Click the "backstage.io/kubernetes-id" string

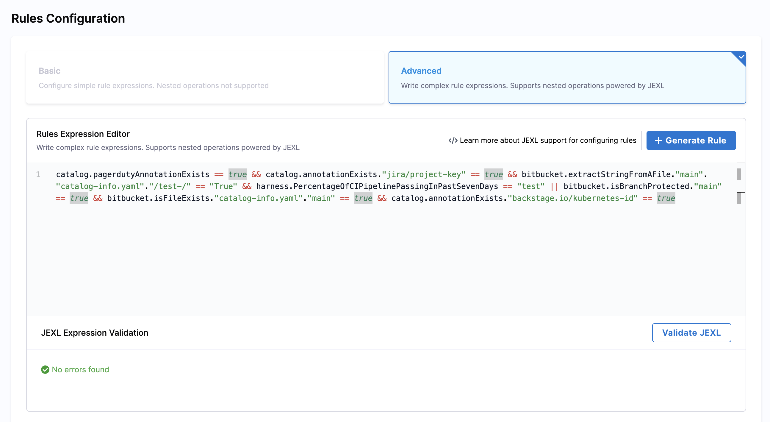572,198
